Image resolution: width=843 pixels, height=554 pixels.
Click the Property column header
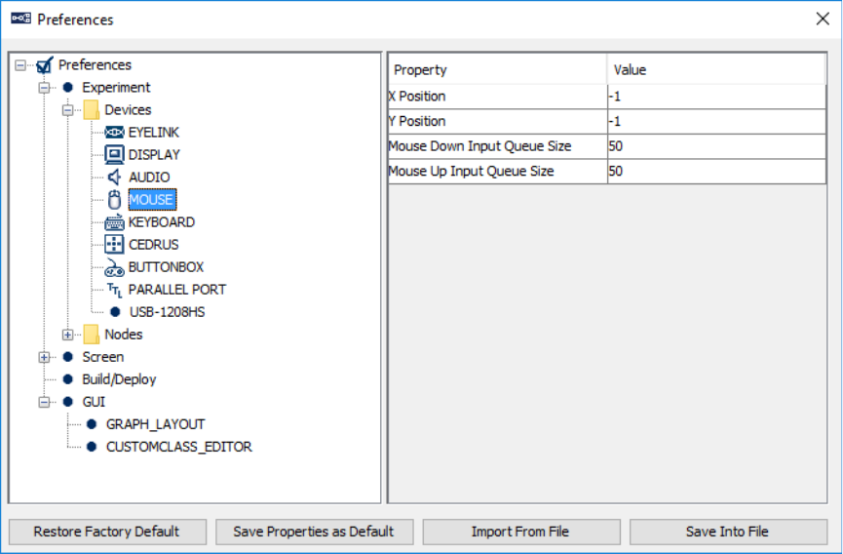click(498, 69)
